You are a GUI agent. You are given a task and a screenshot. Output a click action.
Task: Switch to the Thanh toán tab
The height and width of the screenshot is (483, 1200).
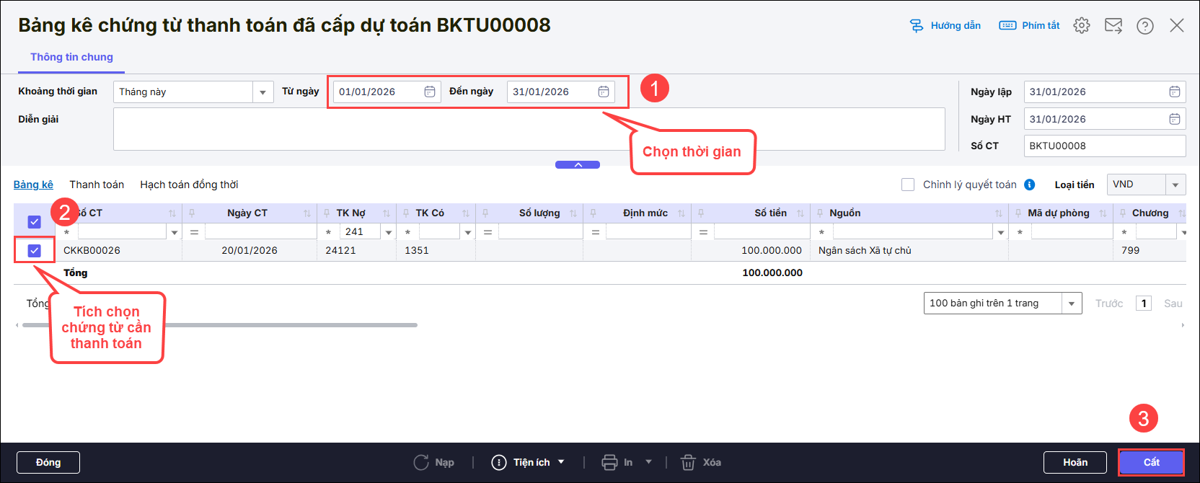(97, 185)
